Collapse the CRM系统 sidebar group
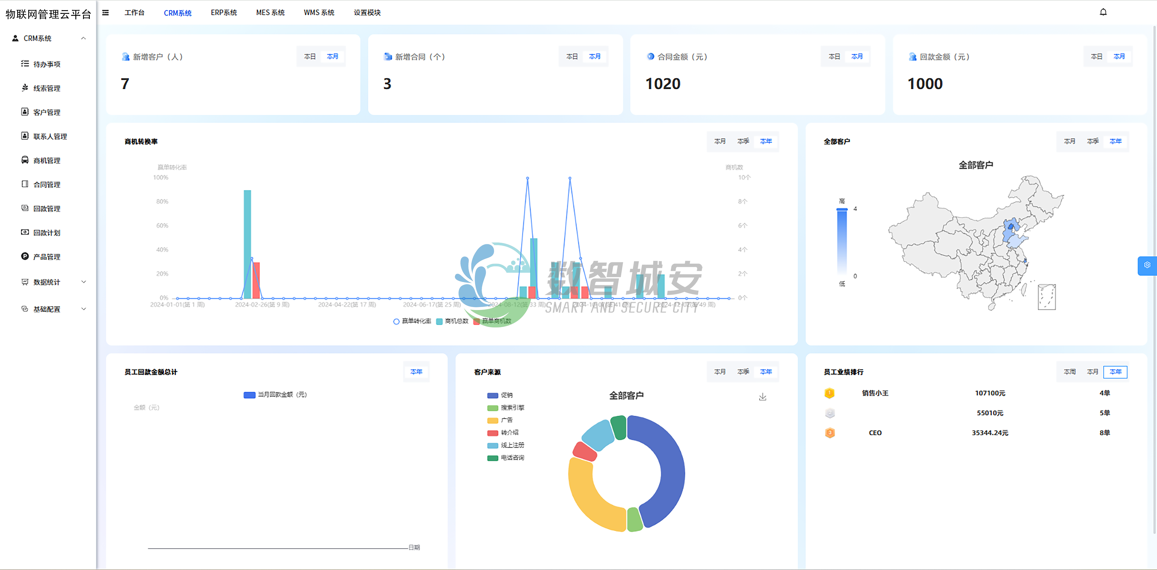1157x570 pixels. click(83, 38)
